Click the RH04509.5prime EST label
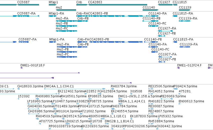The image size is (213, 130). click(49, 117)
